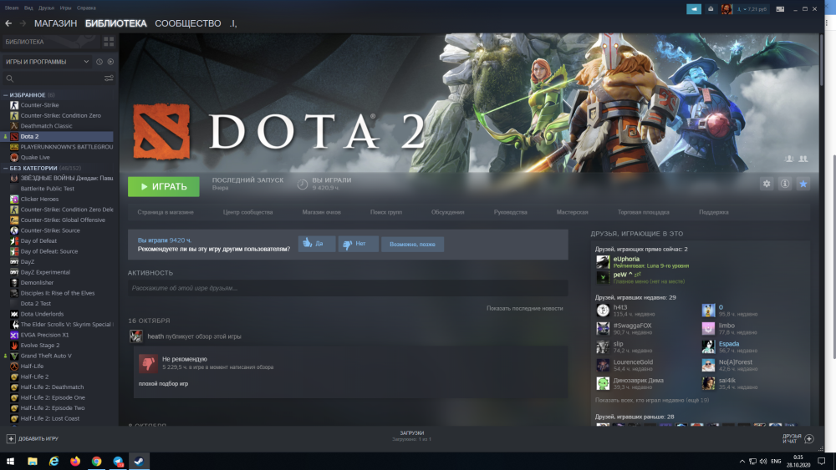Open volume control in the system tray
Screen dimensions: 836x470
coord(763,462)
